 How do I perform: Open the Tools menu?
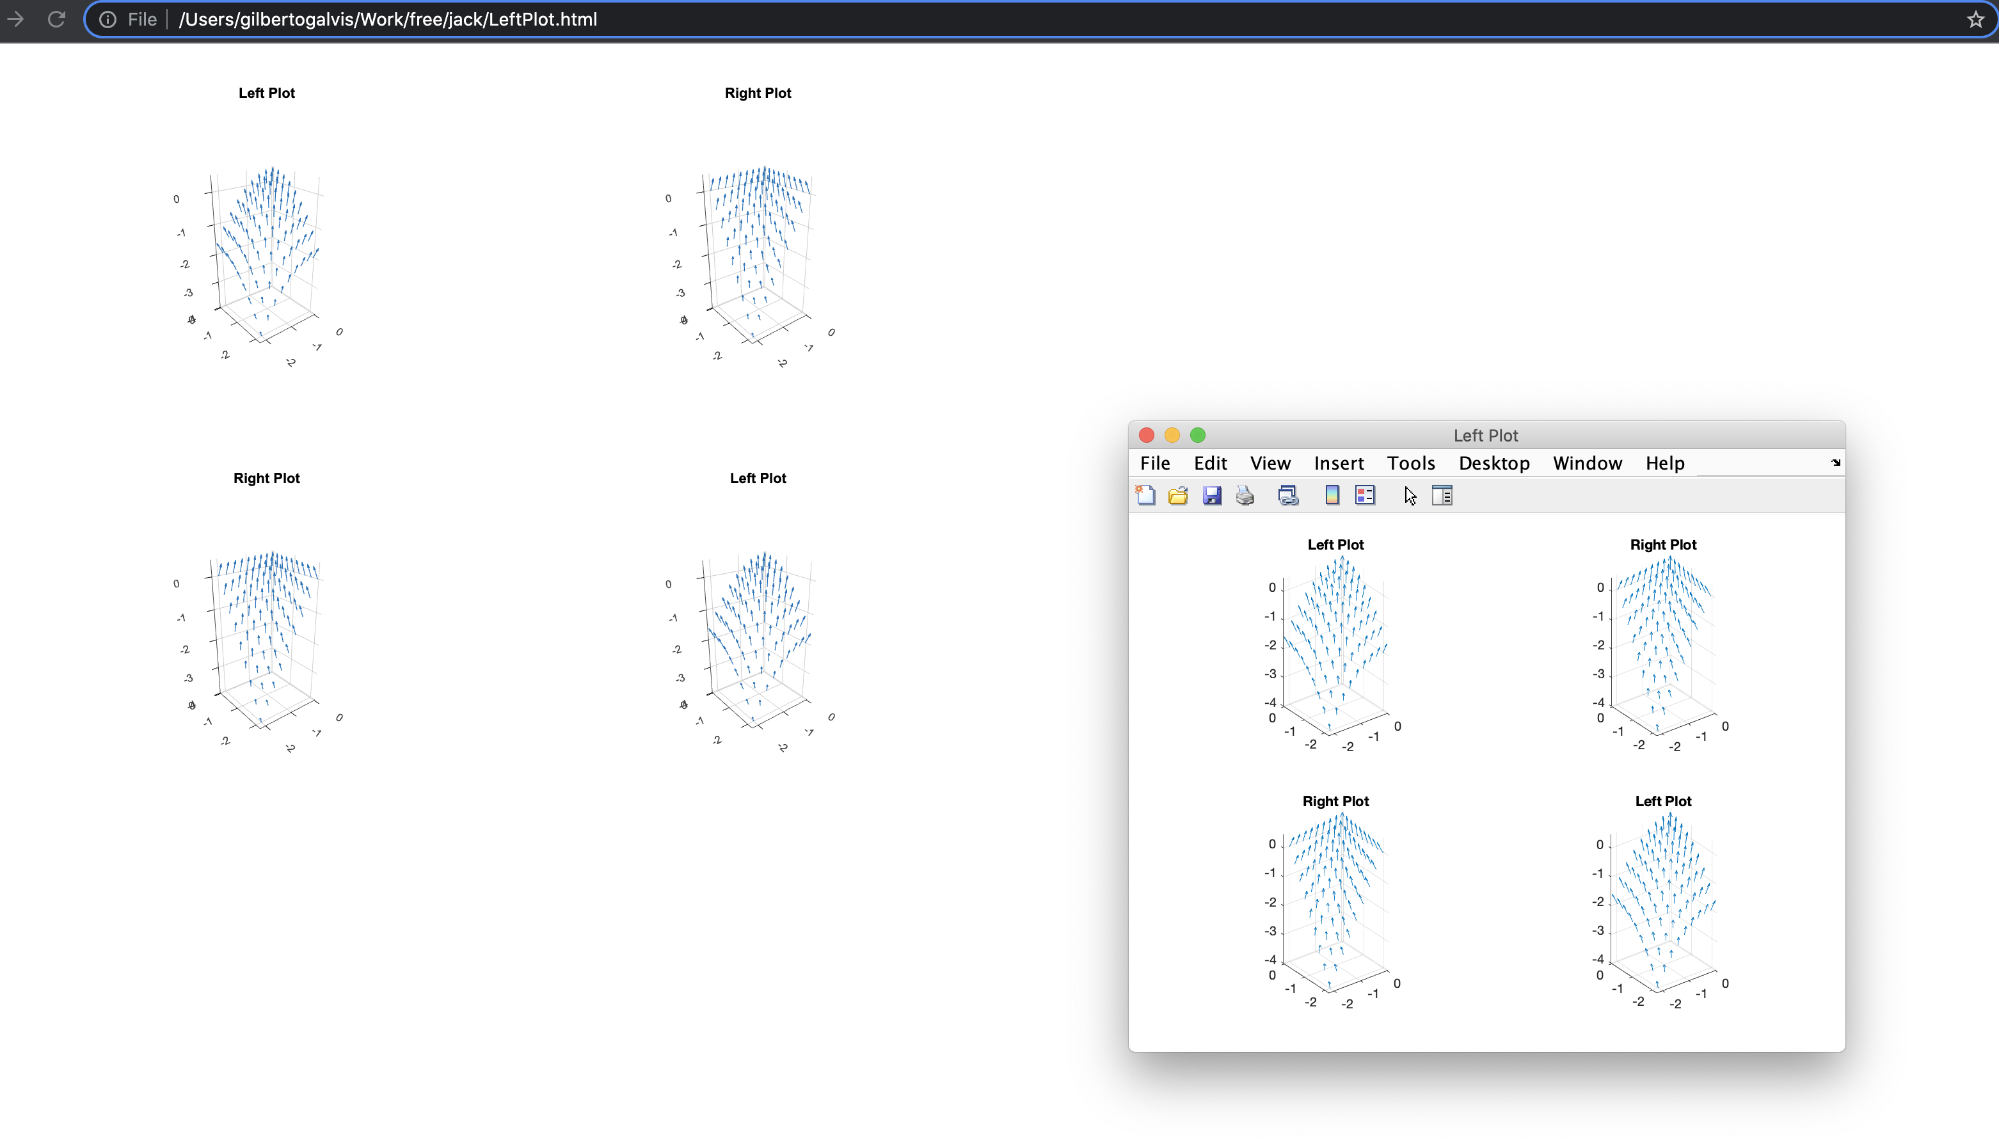click(1410, 463)
